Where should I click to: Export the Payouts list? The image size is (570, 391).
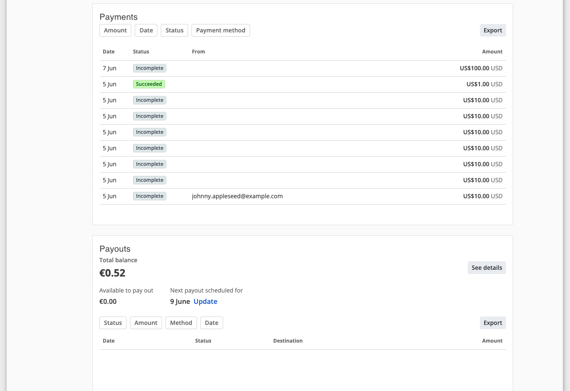click(493, 322)
